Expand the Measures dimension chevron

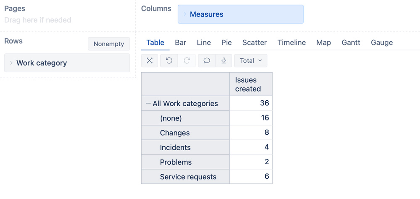tap(185, 14)
